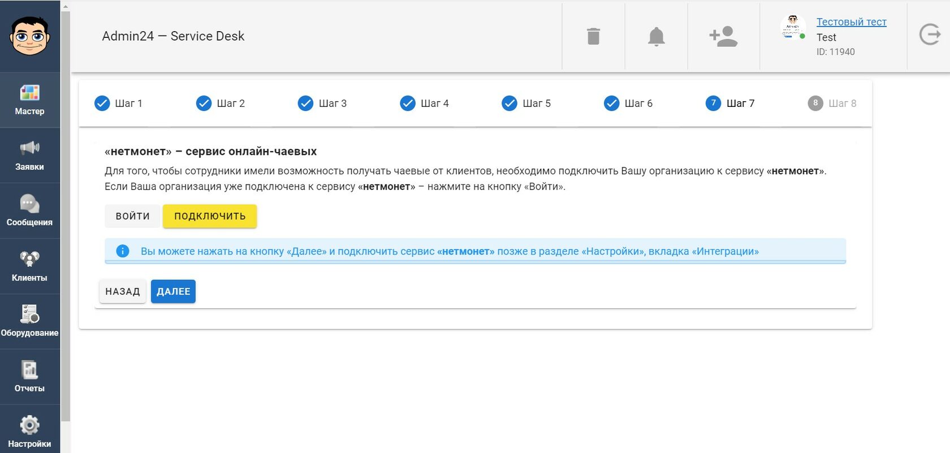The height and width of the screenshot is (453, 950).
Task: Go to Шаг 1 in the stepper
Action: coord(118,103)
